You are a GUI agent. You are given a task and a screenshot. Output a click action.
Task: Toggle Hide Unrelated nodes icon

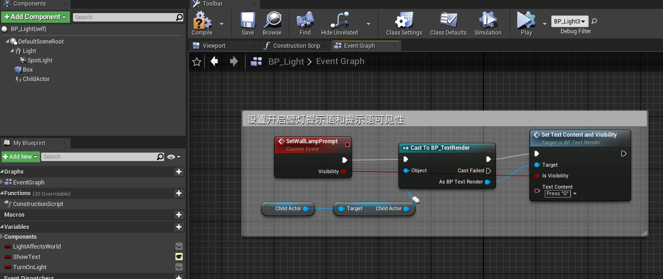[339, 21]
